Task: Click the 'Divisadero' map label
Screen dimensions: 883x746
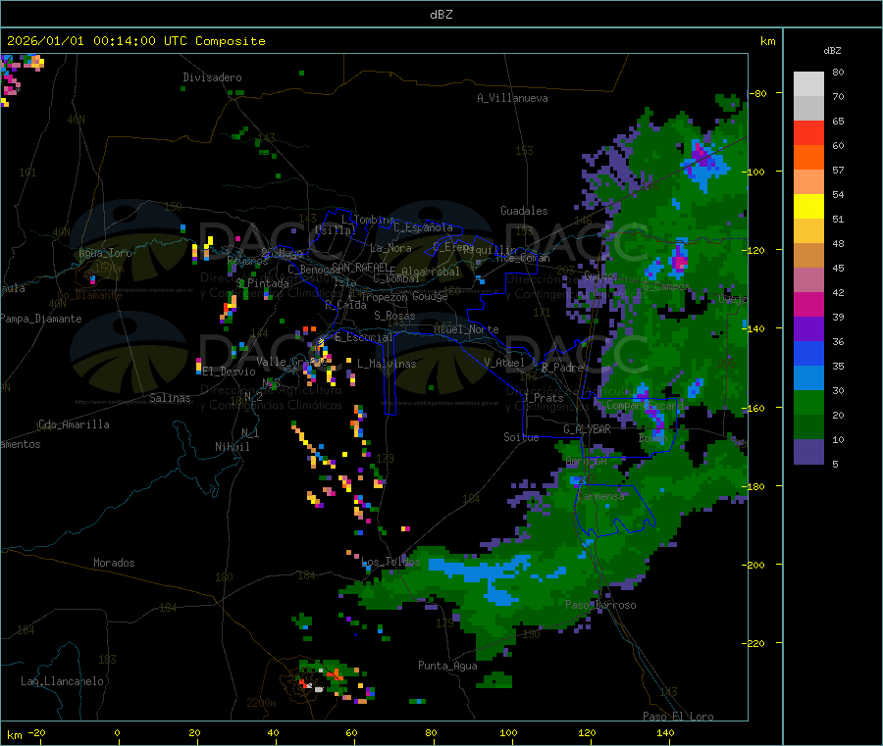Action: coord(212,77)
